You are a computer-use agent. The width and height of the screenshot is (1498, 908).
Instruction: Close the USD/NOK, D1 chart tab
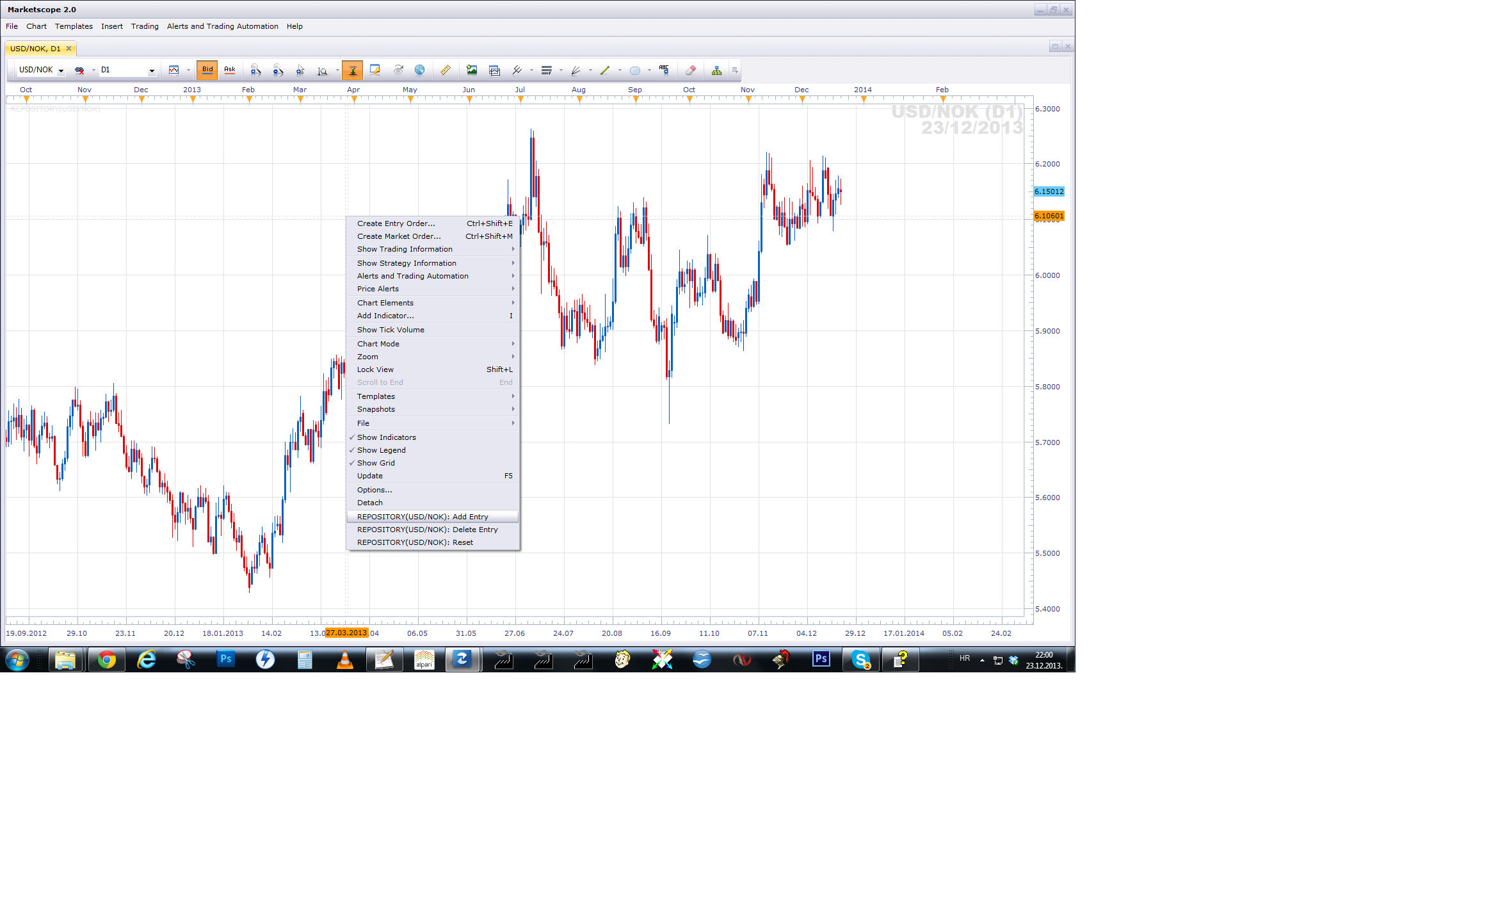pos(69,49)
